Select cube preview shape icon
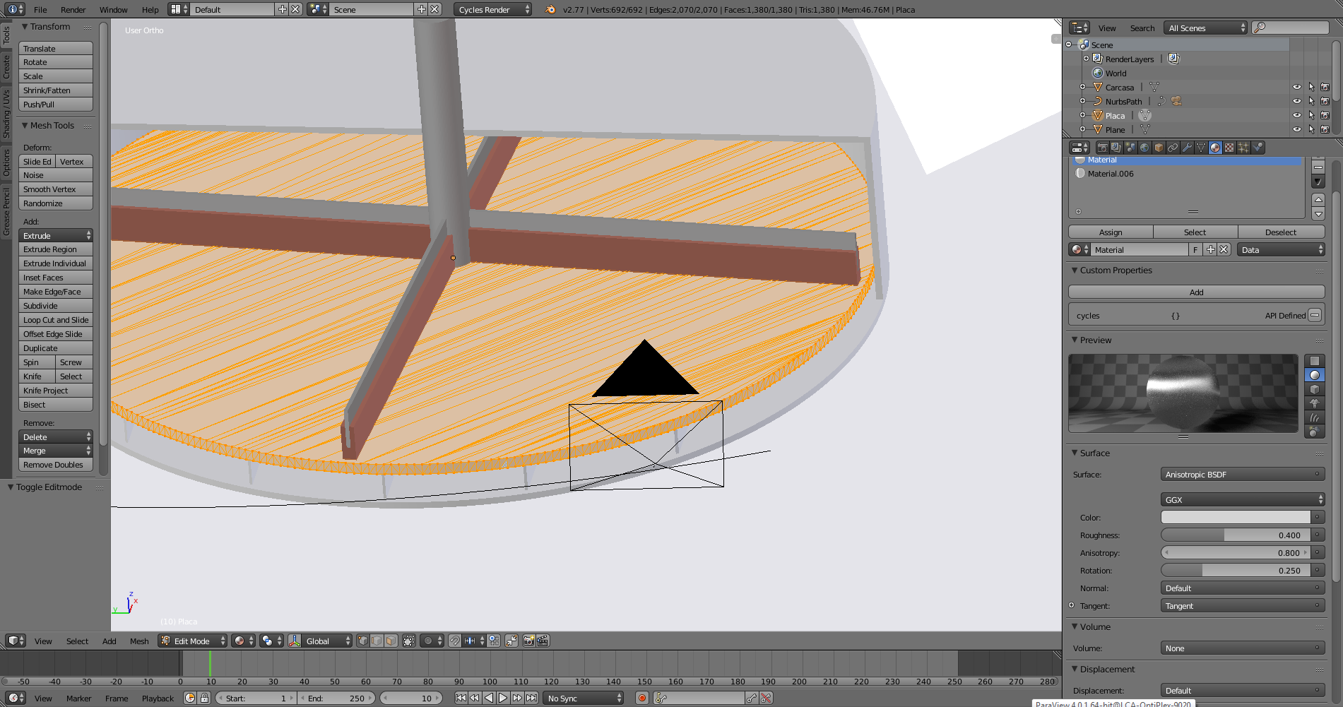Viewport: 1343px width, 707px height. click(x=1314, y=389)
